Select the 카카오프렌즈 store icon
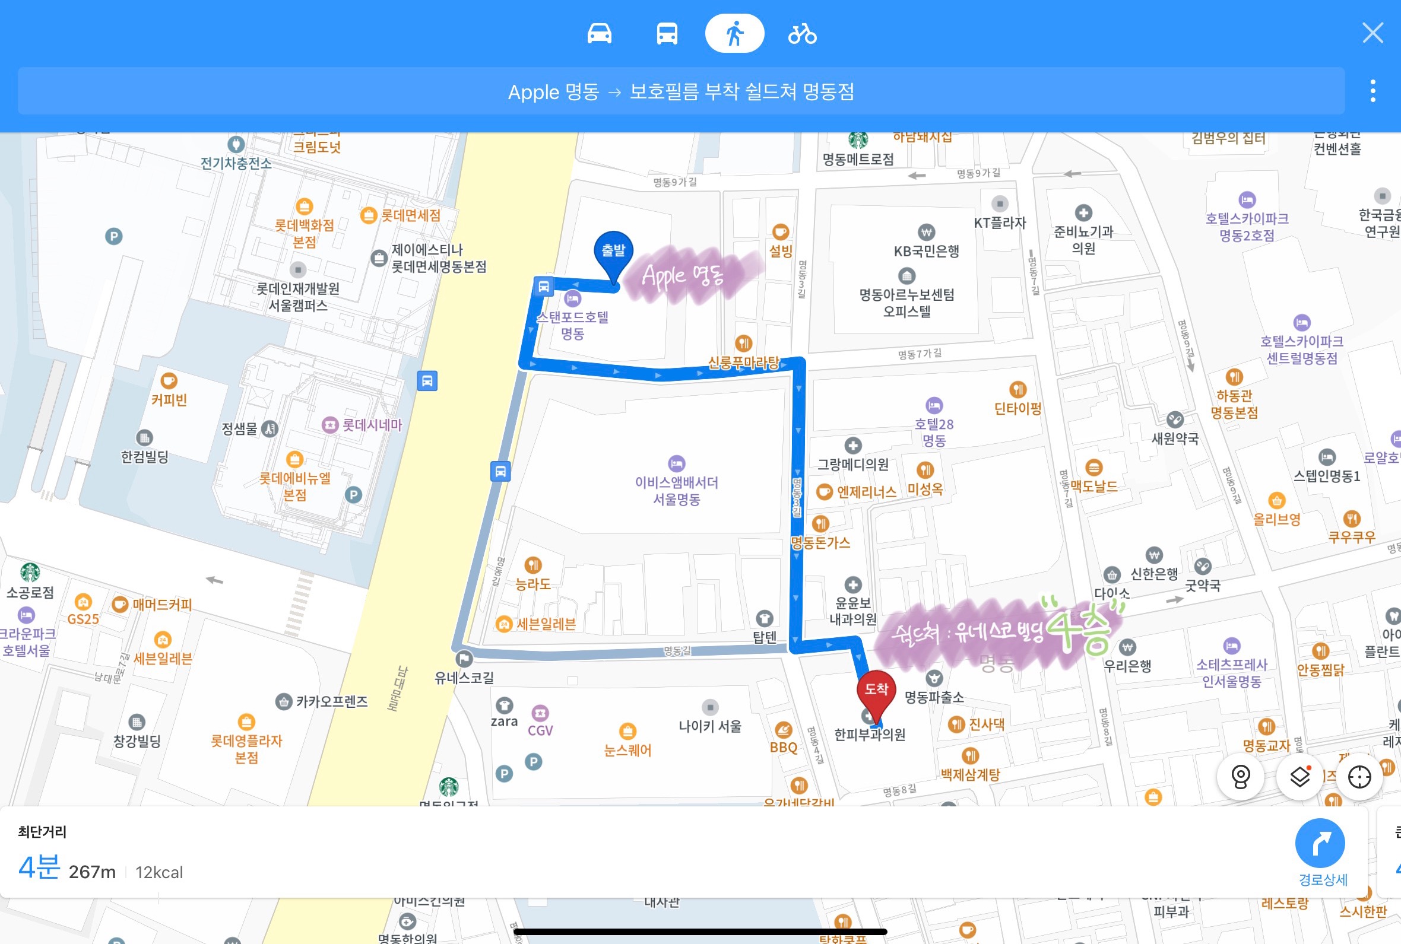Viewport: 1401px width, 944px height. [284, 701]
